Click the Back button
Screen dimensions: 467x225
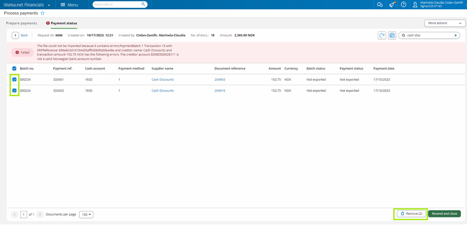(x=20, y=35)
